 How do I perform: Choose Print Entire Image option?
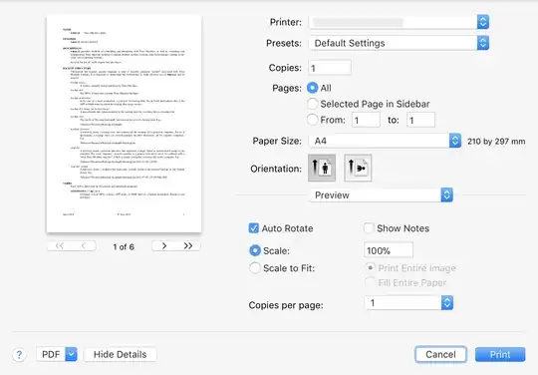click(x=370, y=267)
